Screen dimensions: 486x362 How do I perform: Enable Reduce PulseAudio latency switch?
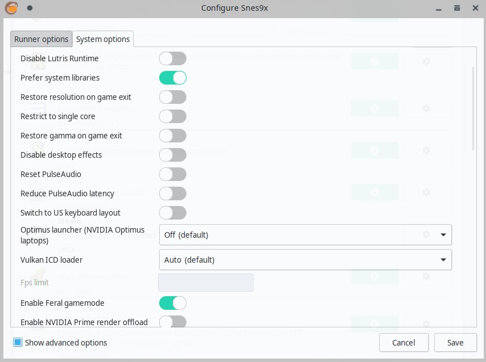pyautogui.click(x=173, y=193)
